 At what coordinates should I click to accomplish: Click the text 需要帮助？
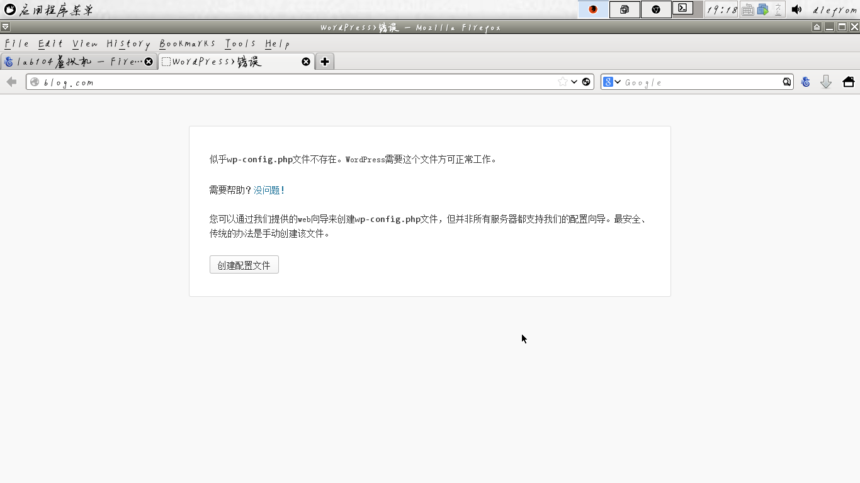[x=231, y=190]
